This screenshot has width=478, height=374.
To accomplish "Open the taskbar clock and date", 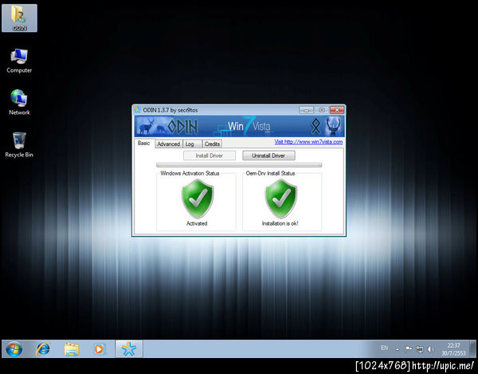I will (x=453, y=349).
